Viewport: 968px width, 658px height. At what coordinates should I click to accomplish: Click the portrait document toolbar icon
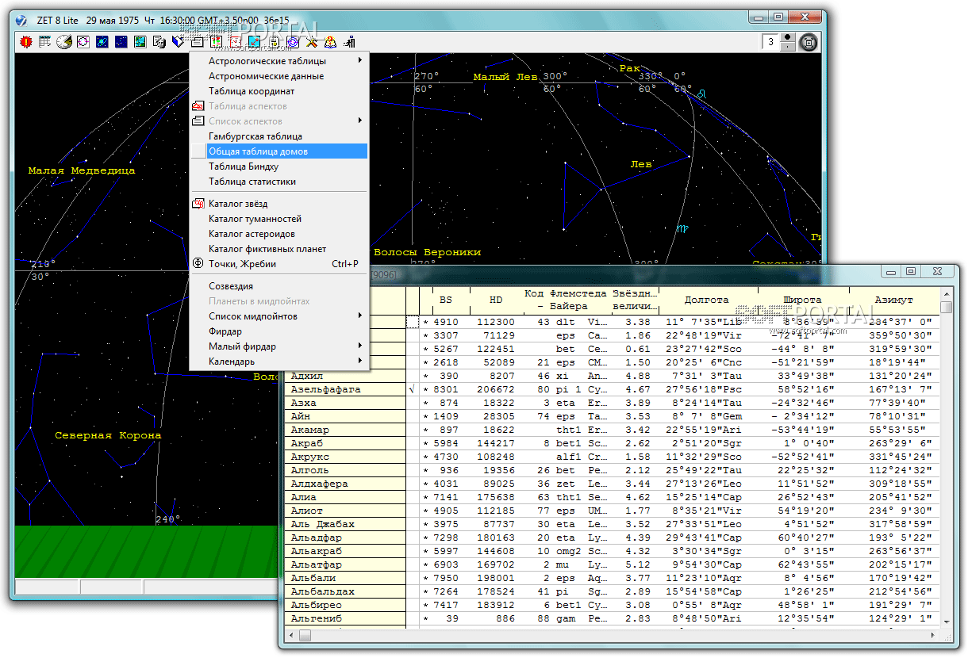pyautogui.click(x=159, y=42)
